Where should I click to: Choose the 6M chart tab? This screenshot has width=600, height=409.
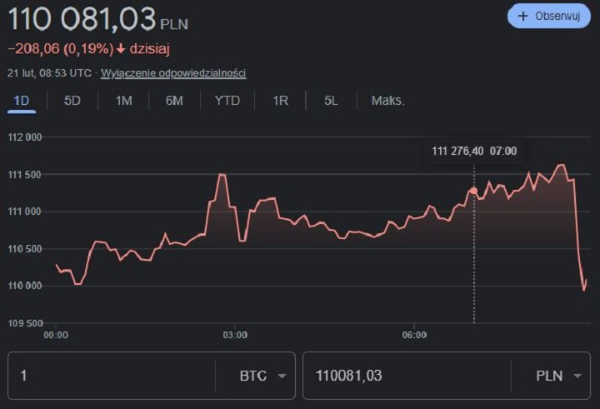pos(174,101)
